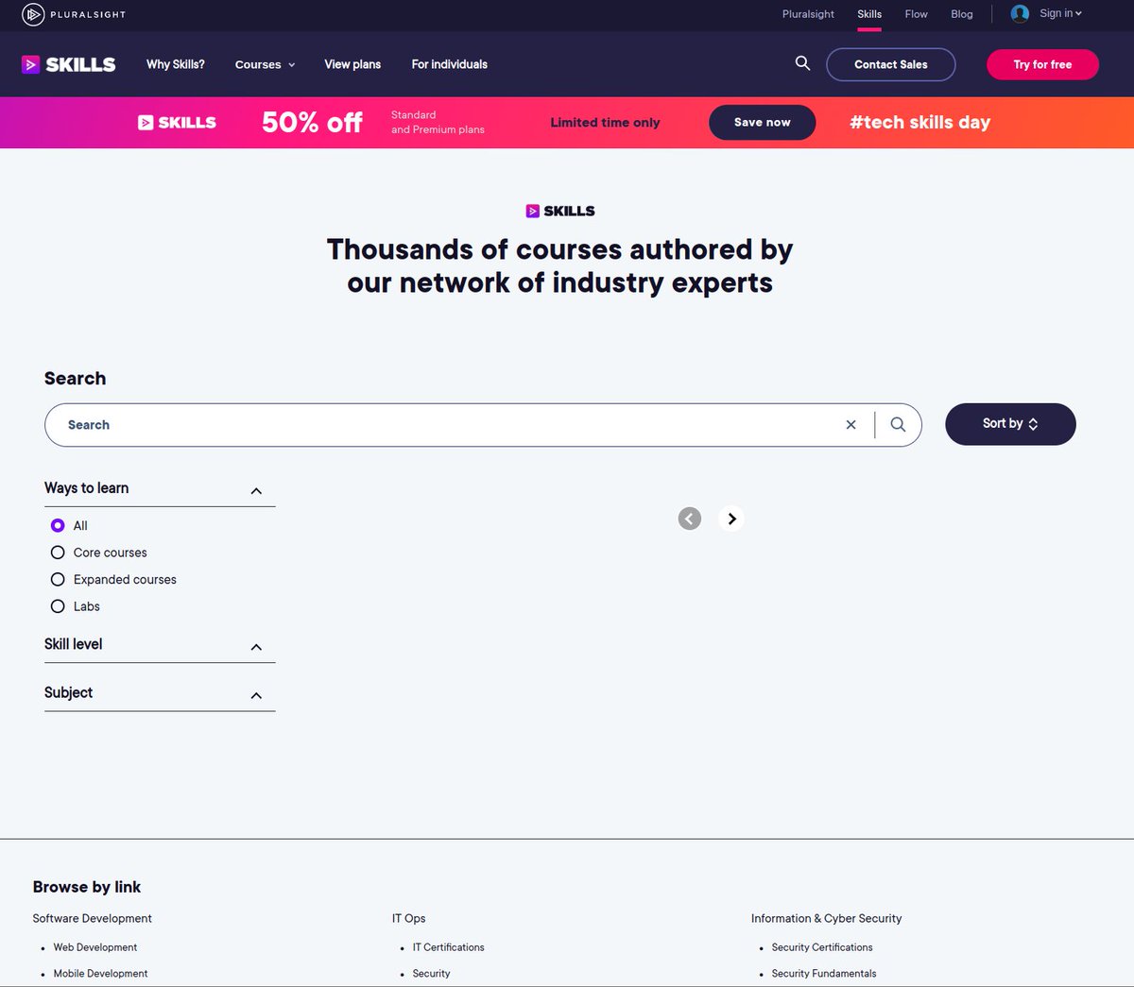
Task: Click the Pluralsight logo in top bar
Action: point(74,14)
